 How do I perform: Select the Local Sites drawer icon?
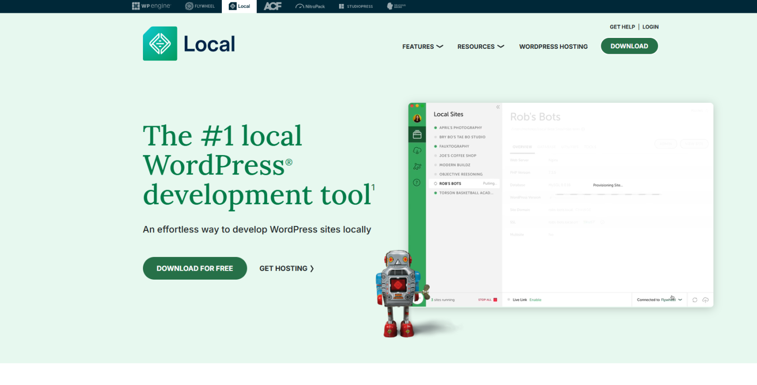click(x=417, y=134)
